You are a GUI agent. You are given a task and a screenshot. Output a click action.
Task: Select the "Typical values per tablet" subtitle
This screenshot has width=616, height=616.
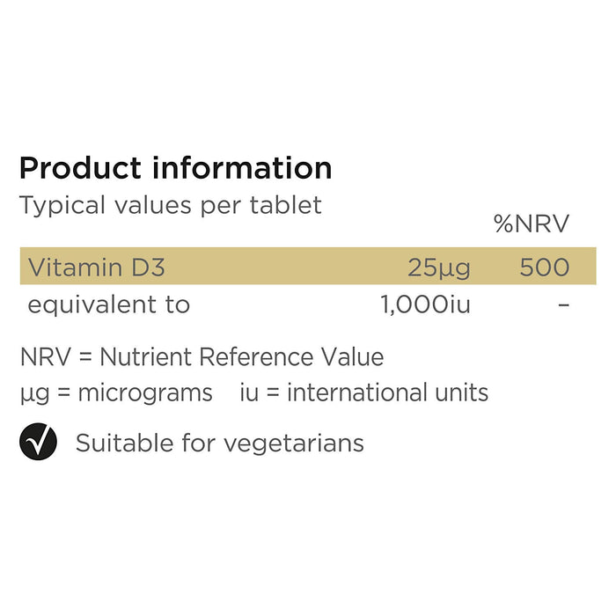[x=171, y=205]
